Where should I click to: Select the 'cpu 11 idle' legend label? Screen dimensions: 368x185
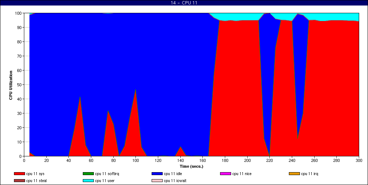point(173,174)
